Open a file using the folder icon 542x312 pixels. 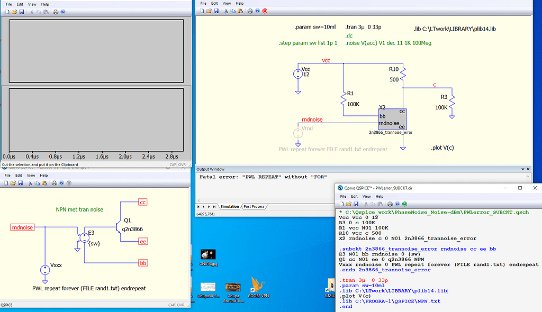[209, 11]
